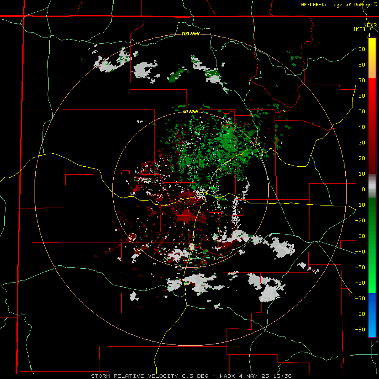Click the 10 knot value on color scale
379x379 pixels.
click(362, 174)
